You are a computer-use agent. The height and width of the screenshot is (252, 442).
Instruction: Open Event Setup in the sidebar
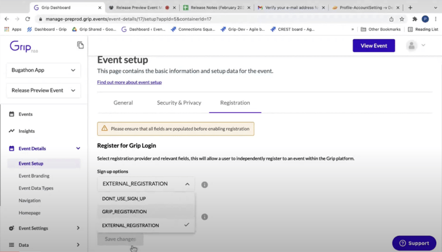click(44, 164)
